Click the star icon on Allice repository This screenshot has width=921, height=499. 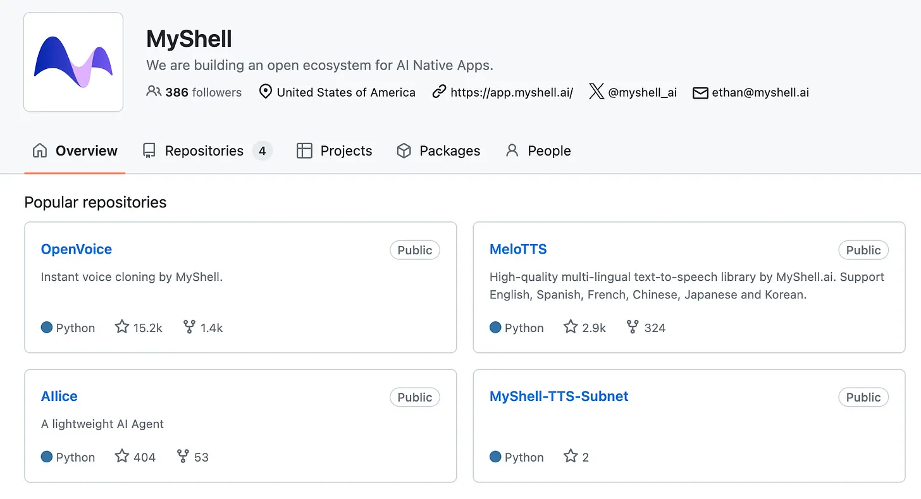point(122,456)
